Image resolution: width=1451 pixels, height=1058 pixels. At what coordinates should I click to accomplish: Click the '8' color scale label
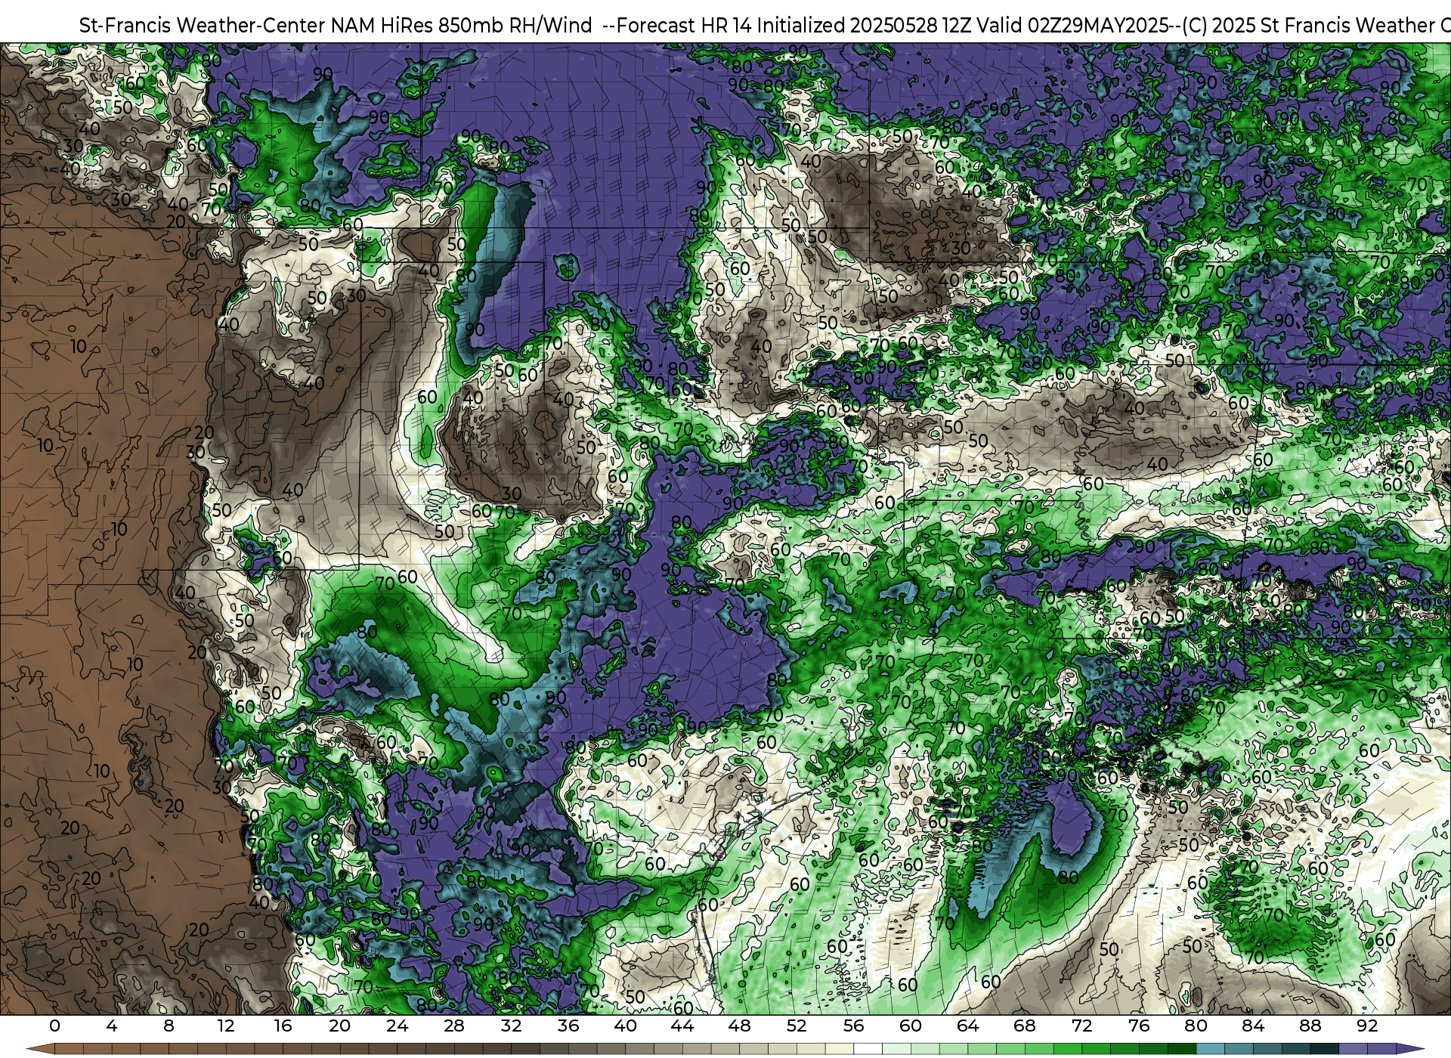[169, 1026]
